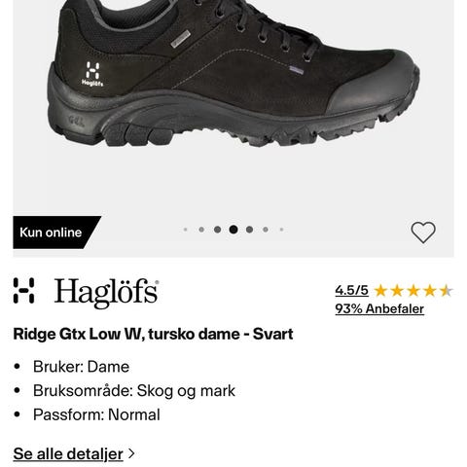The width and height of the screenshot is (467, 467).
Task: Tap the Kun online badge
Action: pos(56,233)
